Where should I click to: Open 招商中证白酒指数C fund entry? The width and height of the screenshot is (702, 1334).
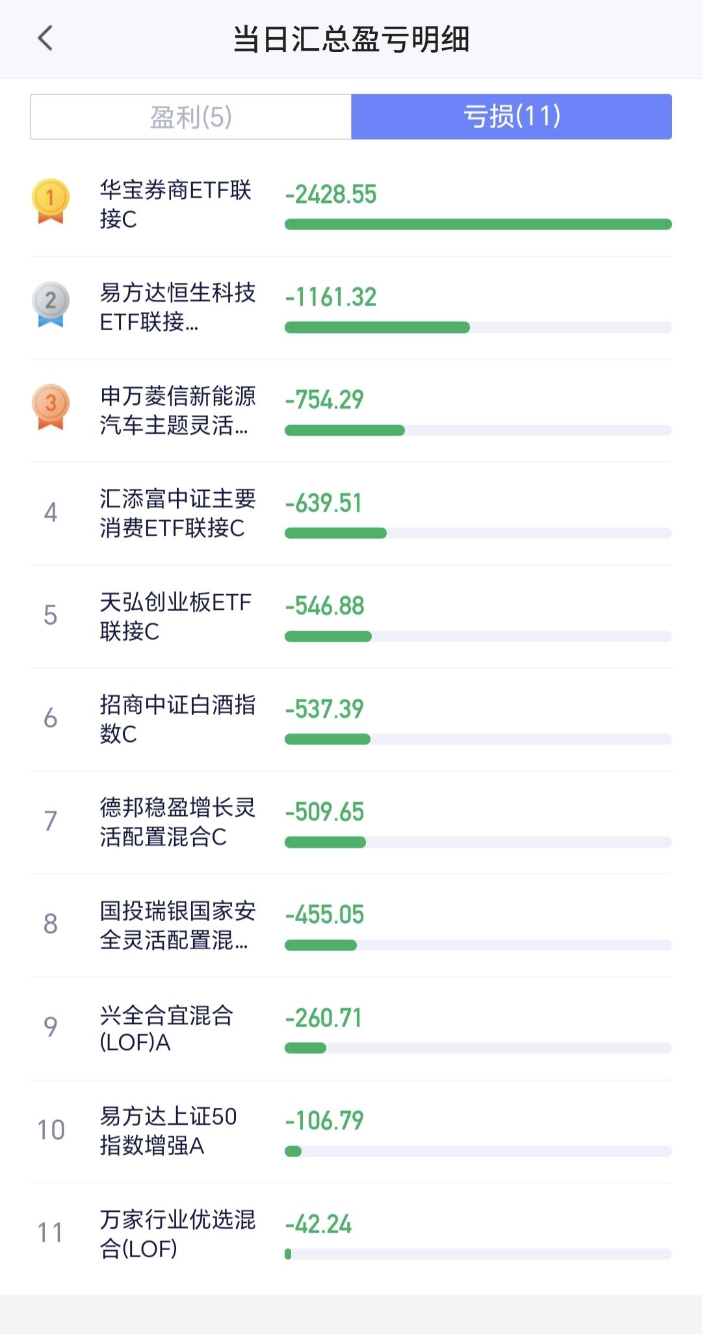351,720
